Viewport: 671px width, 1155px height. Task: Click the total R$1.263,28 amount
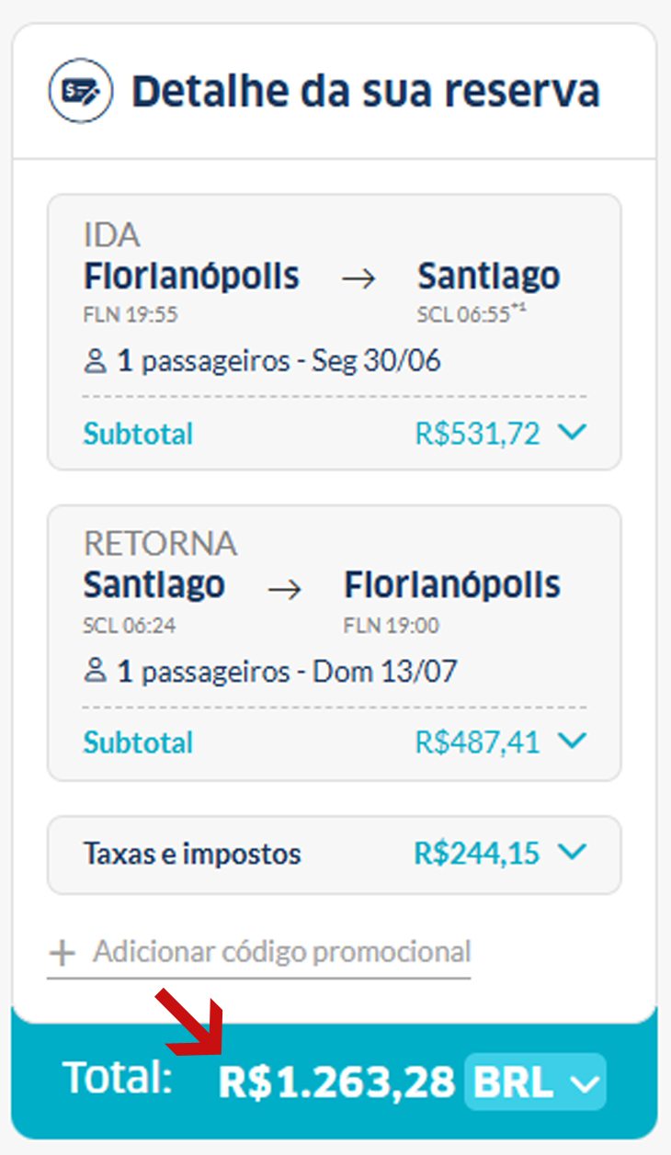pyautogui.click(x=336, y=1083)
